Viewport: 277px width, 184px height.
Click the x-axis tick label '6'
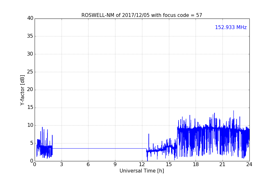tap(88, 165)
